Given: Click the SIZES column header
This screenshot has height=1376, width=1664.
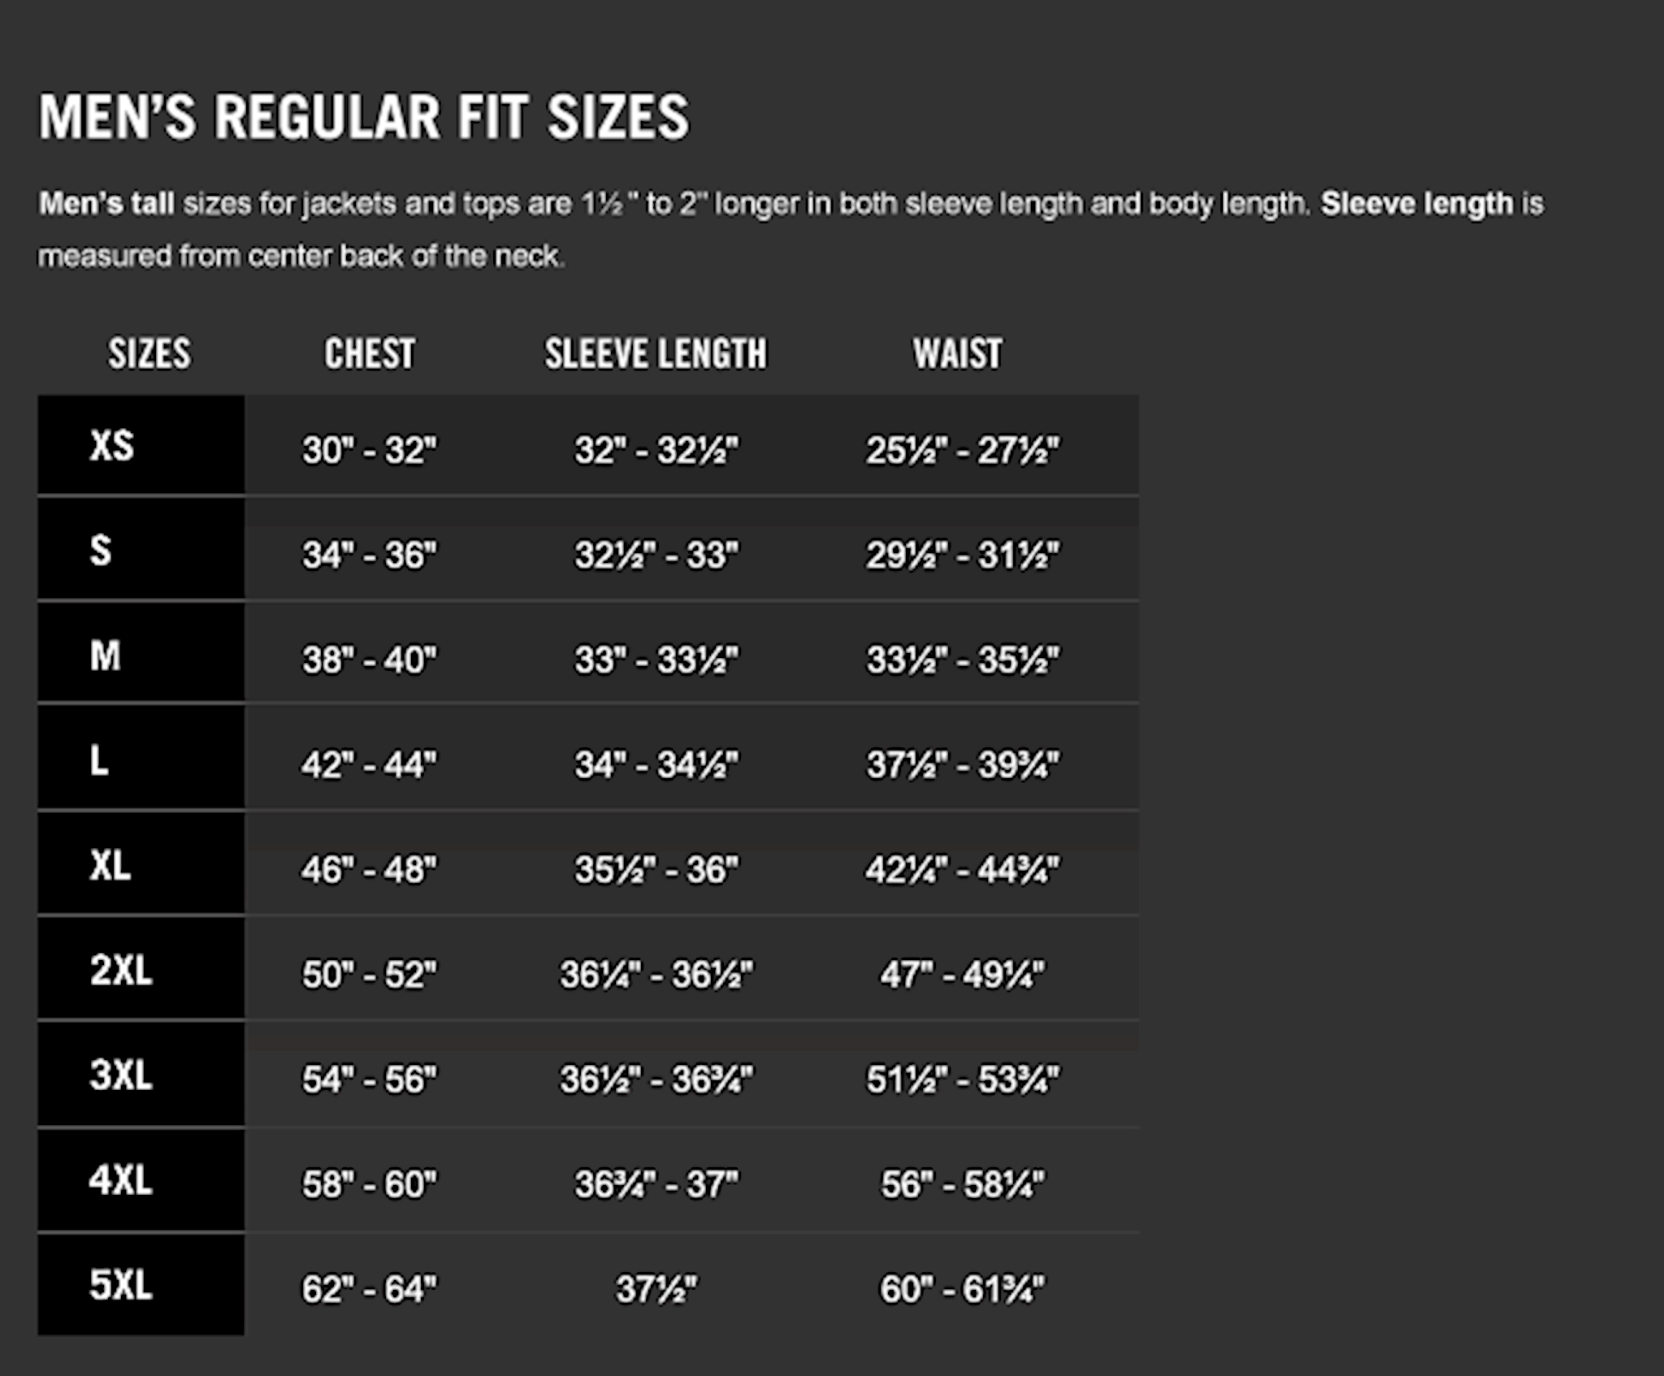Looking at the screenshot, I should pos(149,354).
